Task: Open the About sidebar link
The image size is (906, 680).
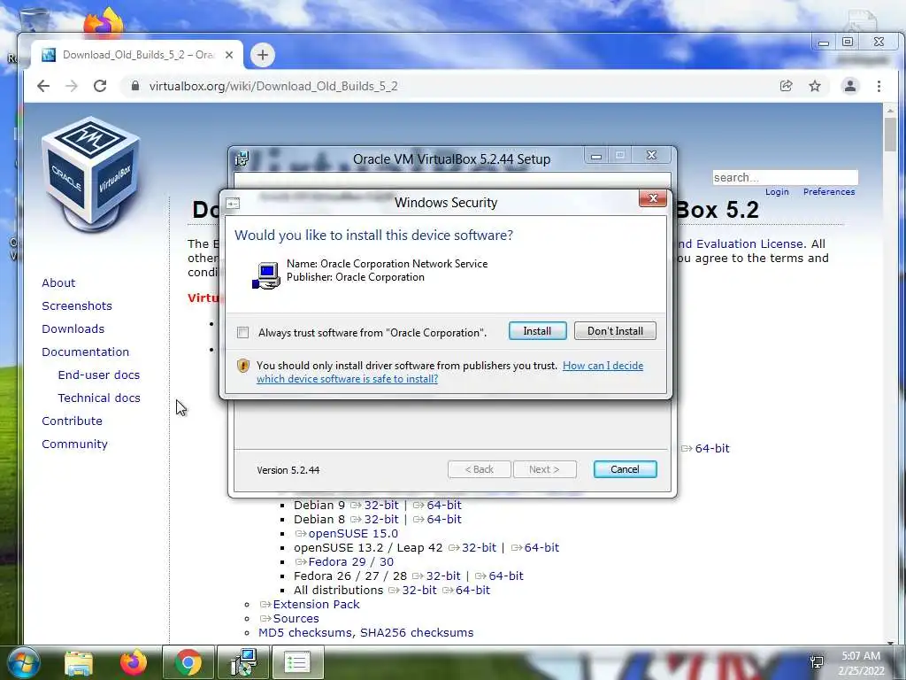Action: coord(58,282)
